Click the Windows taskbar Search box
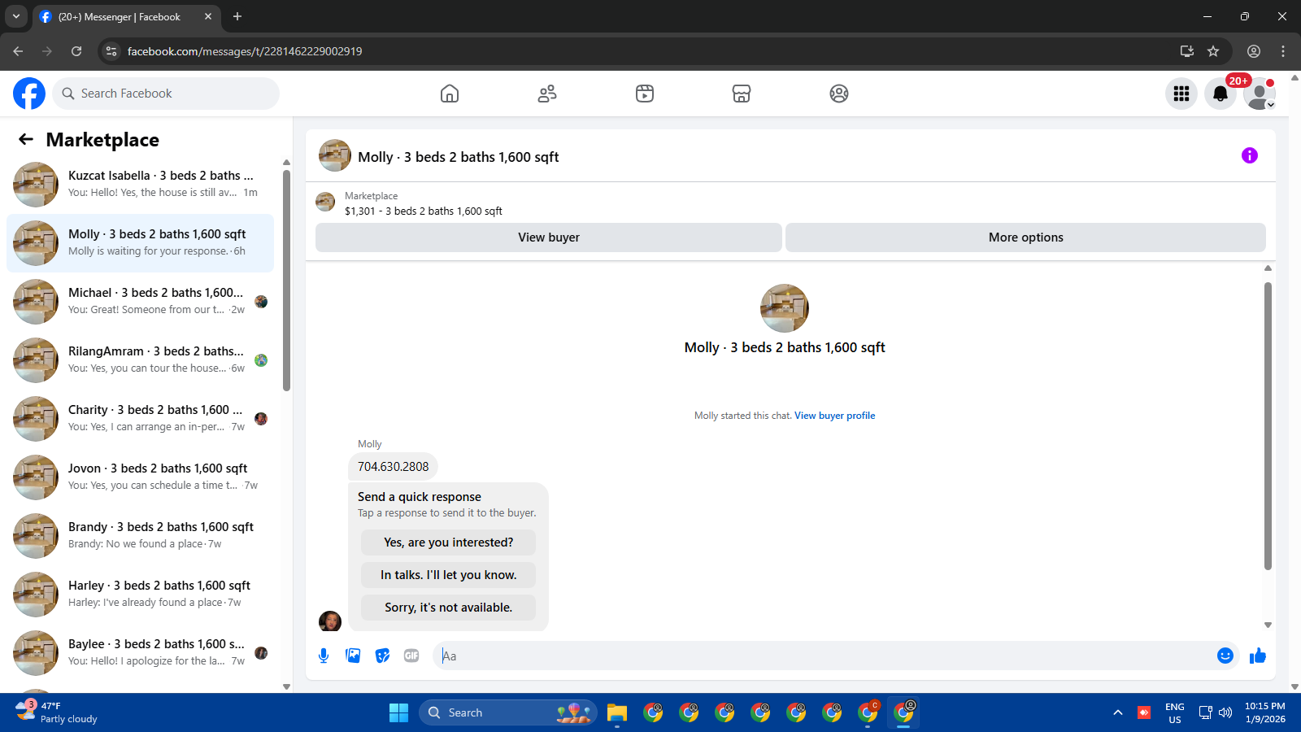 coord(508,712)
